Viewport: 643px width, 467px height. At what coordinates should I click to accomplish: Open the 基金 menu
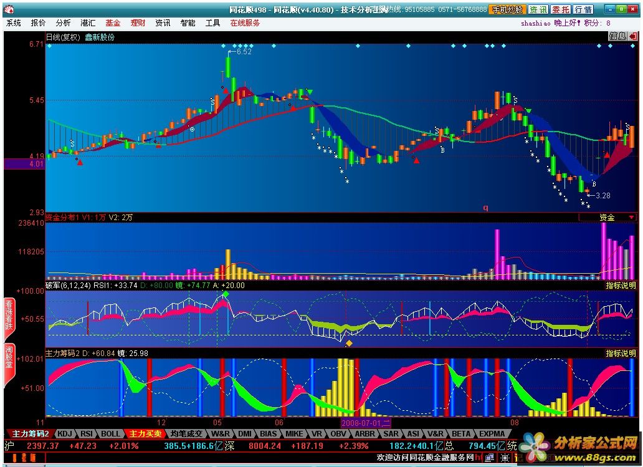pyautogui.click(x=113, y=23)
